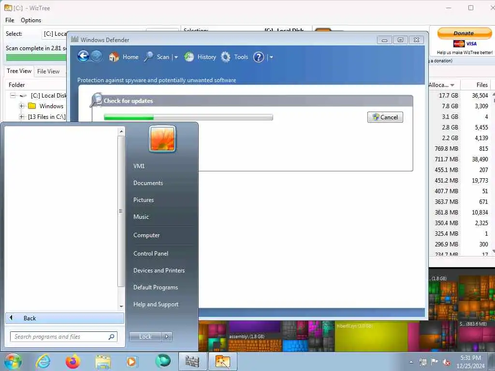The image size is (495, 371).
Task: Open Documents from Start menu
Action: coord(148,183)
